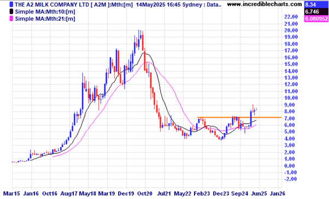Viewport: 329px width, 199px height.
Task: Click the Feb23 date axis label
Action: tap(202, 194)
